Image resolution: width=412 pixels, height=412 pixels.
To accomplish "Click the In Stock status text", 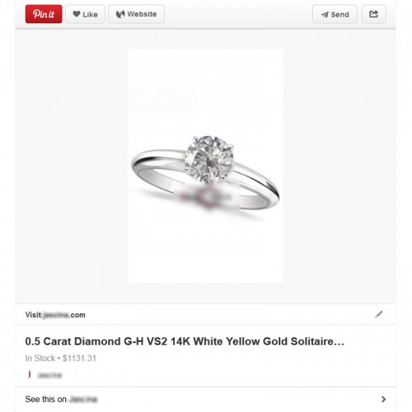I will tap(40, 358).
